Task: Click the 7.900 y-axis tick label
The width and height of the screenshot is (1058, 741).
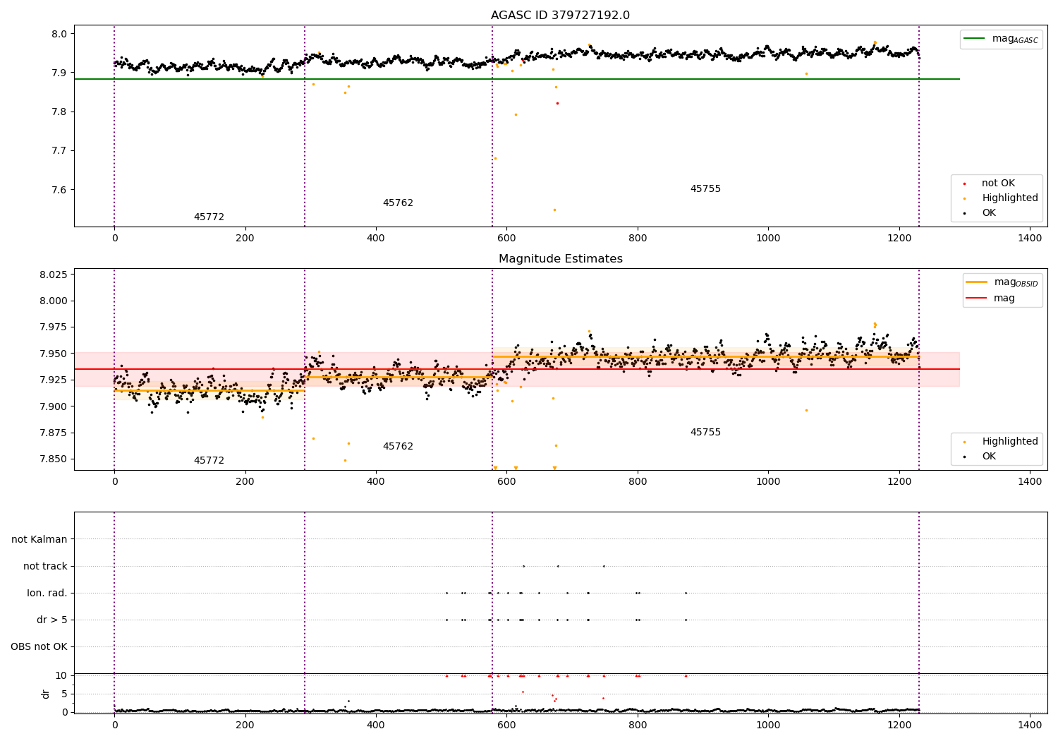Action: point(54,406)
